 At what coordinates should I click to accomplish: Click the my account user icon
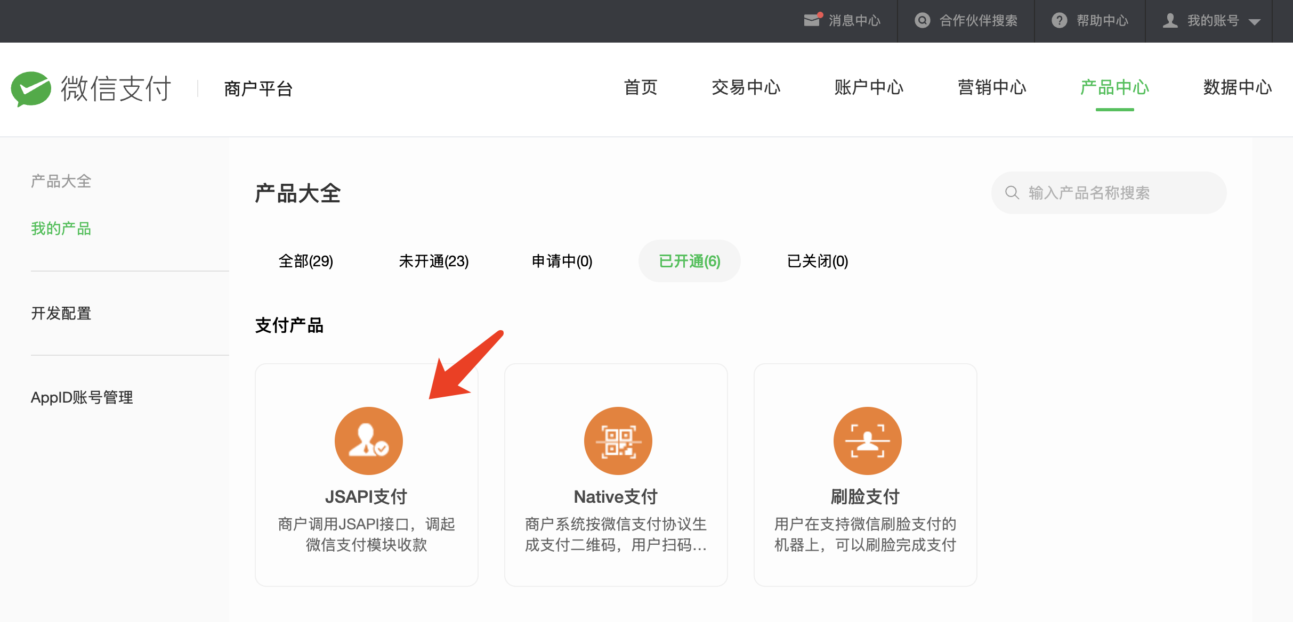pyautogui.click(x=1170, y=20)
